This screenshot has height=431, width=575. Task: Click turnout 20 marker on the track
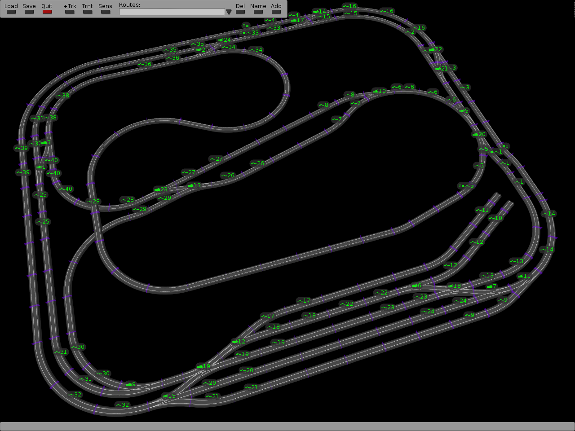476,134
